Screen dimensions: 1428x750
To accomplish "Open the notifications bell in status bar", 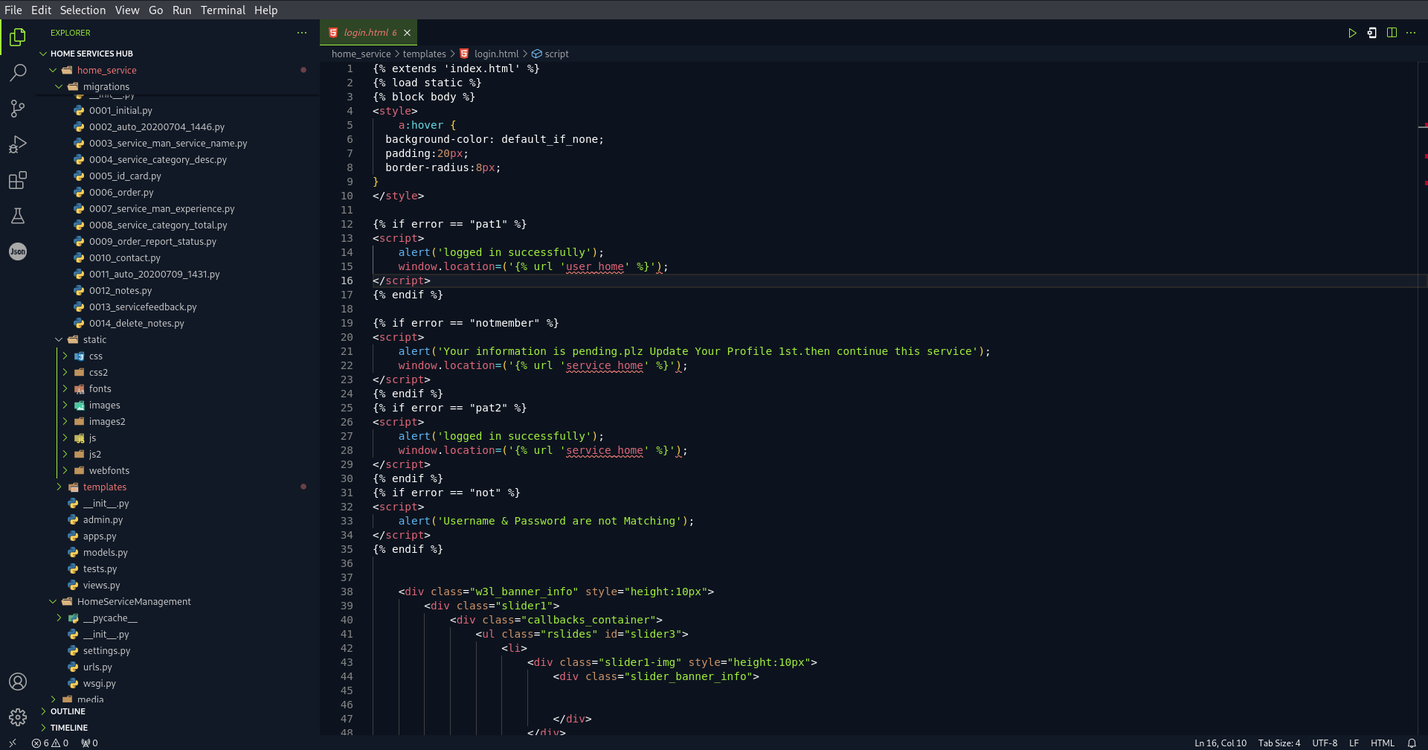I will tap(1412, 743).
